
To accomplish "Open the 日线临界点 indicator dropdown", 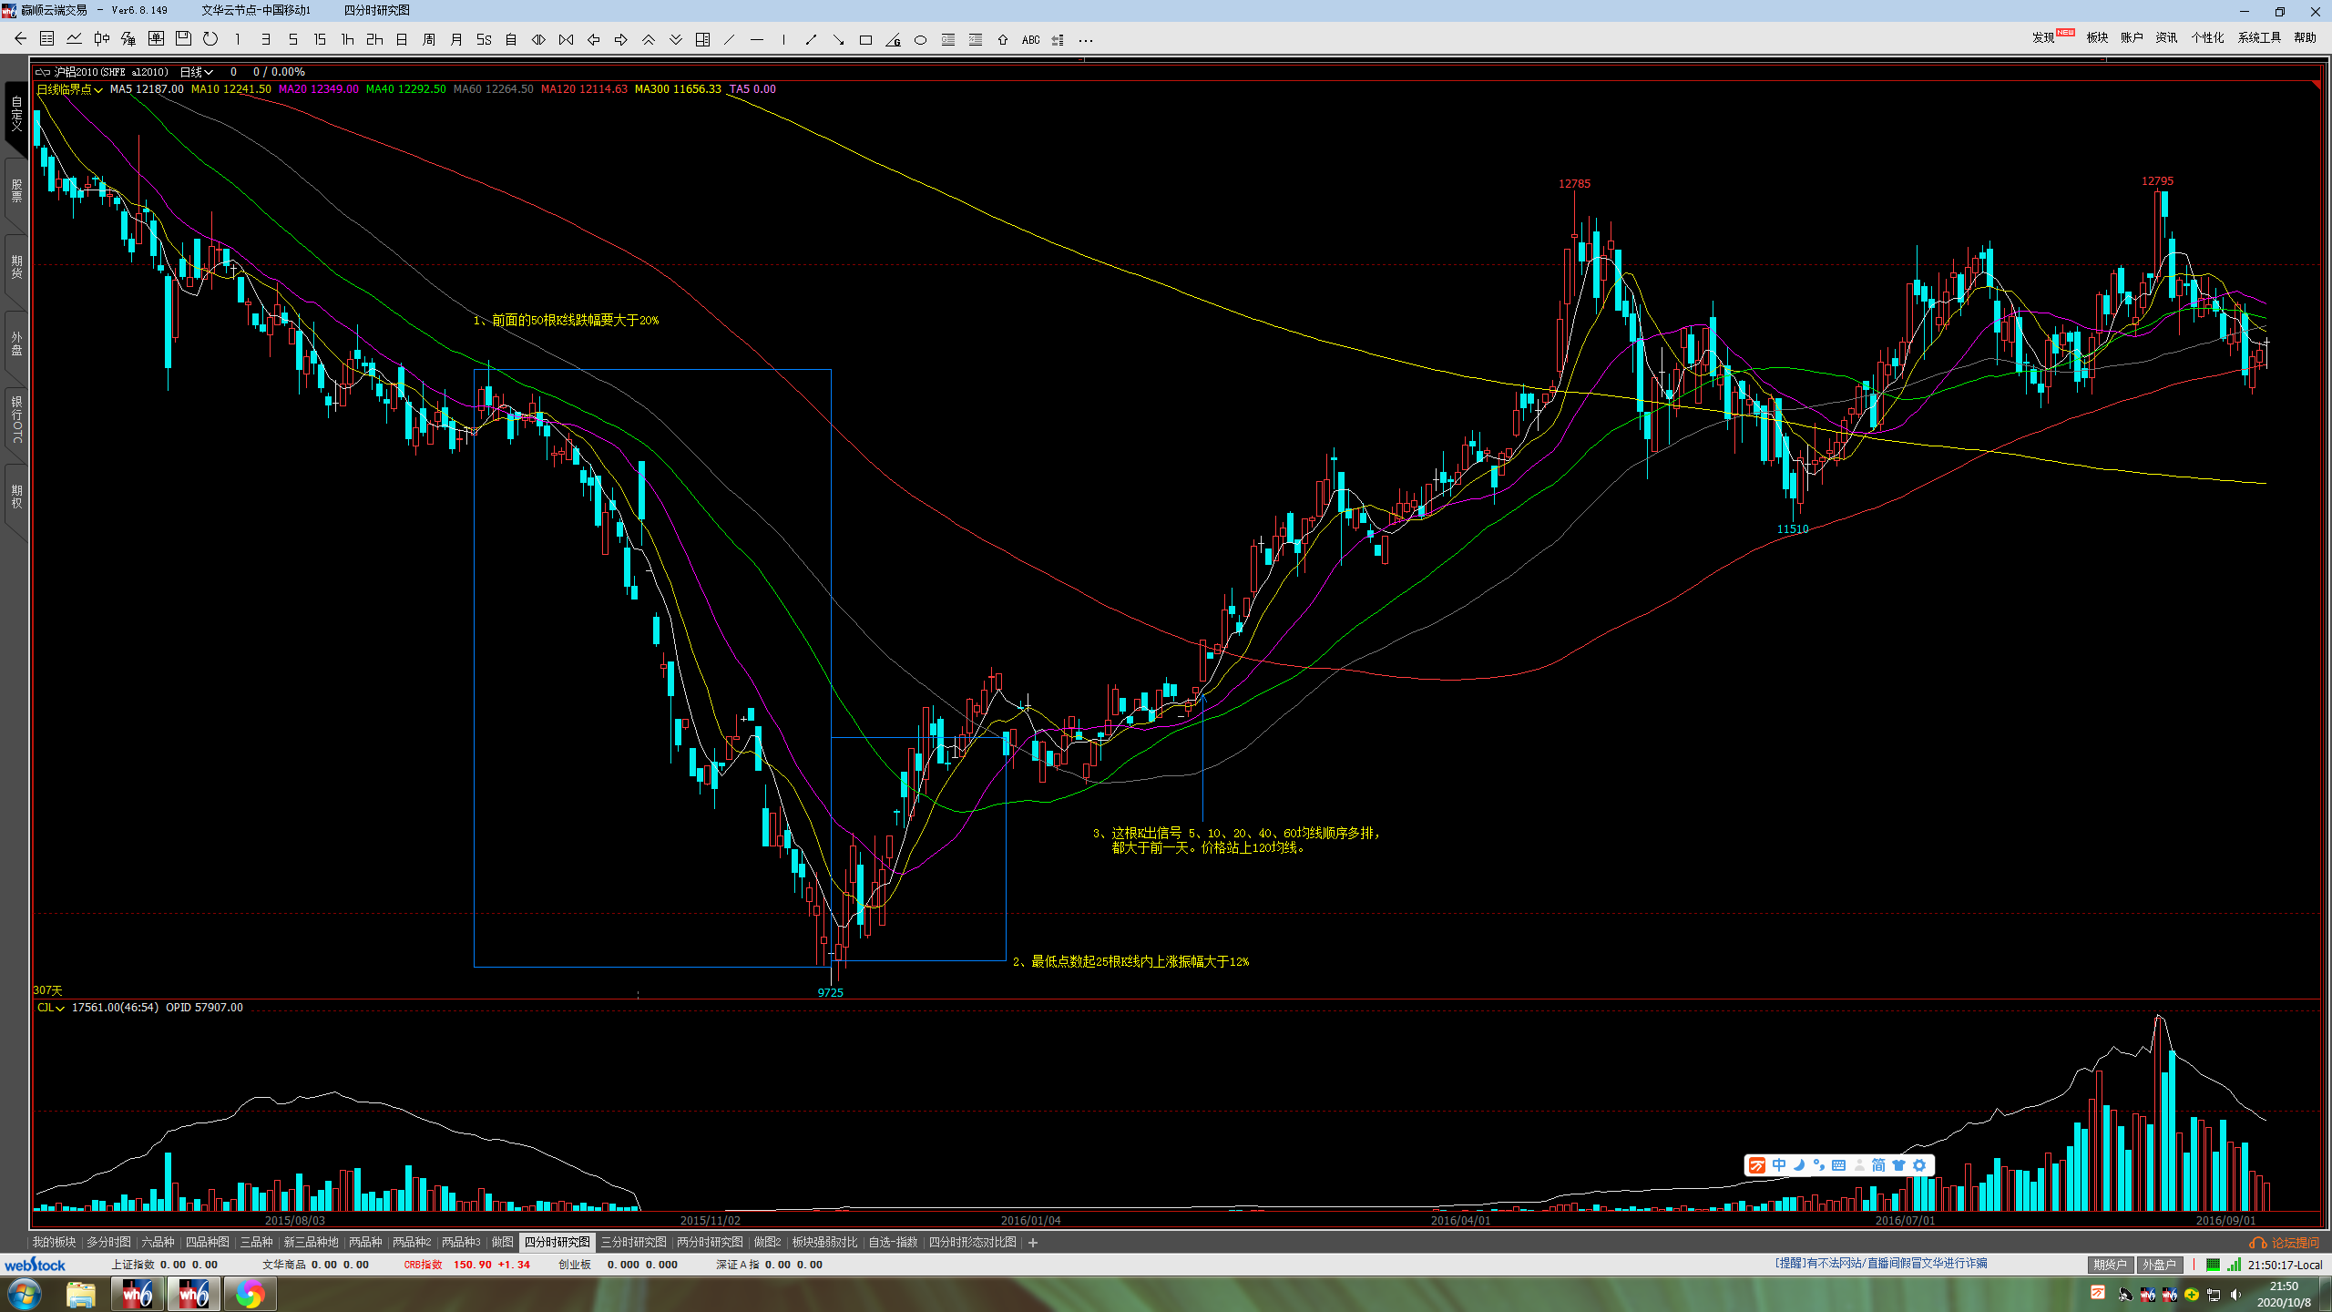I will point(69,89).
